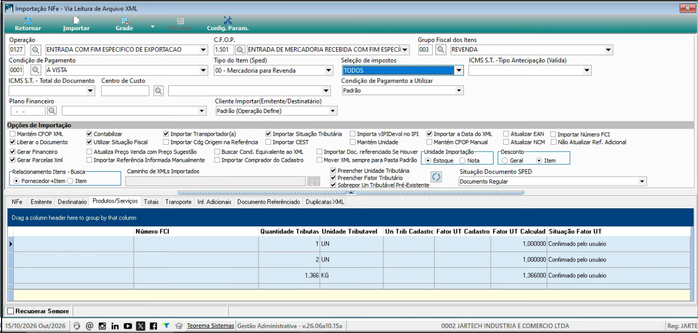Toggle the Mantém CFOP XML checkbox
Image resolution: width=698 pixels, height=333 pixels.
pos(13,134)
